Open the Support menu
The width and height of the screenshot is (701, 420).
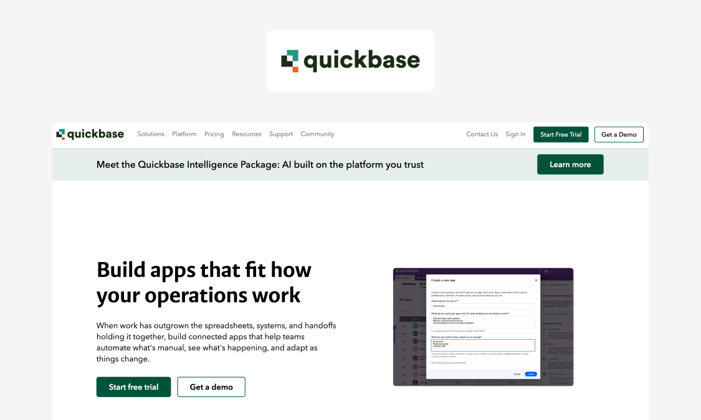click(x=281, y=134)
